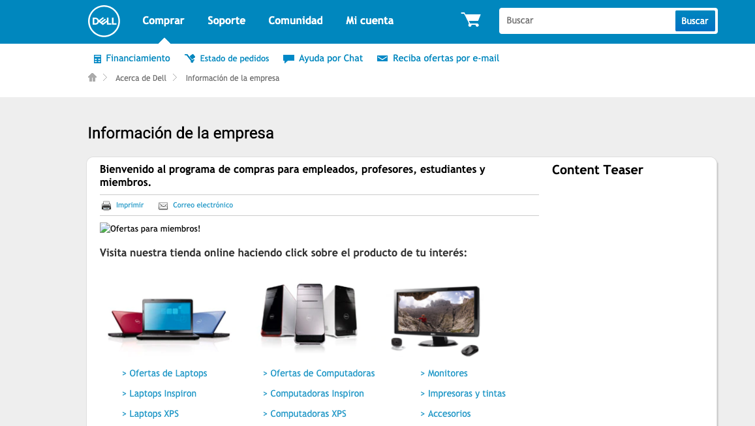Click into the Buscar search field
The width and height of the screenshot is (755, 426).
tap(587, 21)
